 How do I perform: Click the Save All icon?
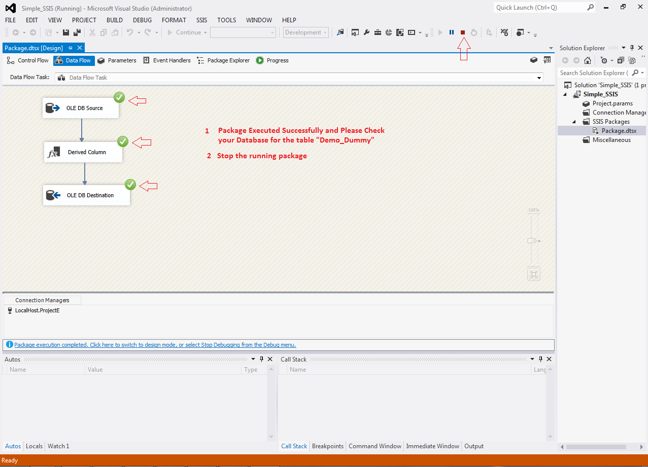click(77, 32)
